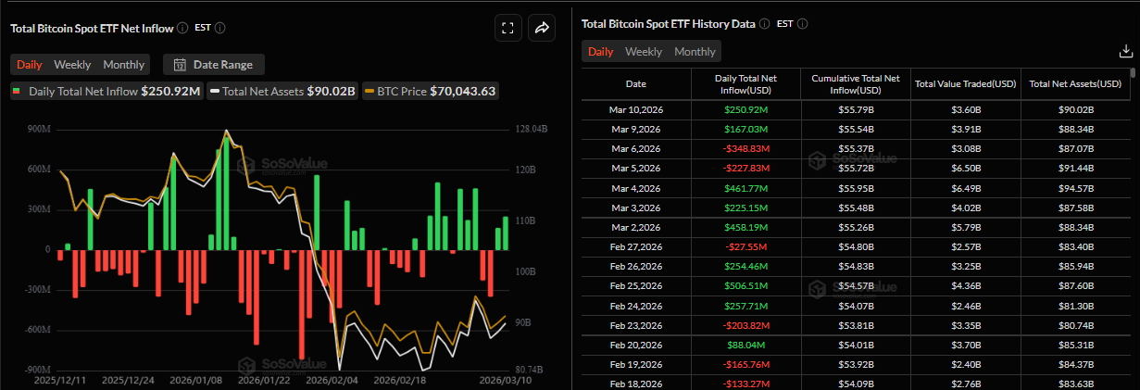This screenshot has height=390, width=1140.
Task: Switch chart to Weekly view
Action: [72, 64]
